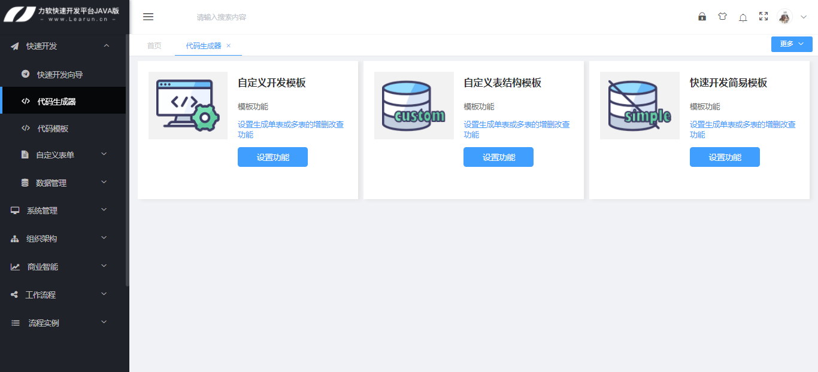Collapse the 快速开发 menu section
This screenshot has height=372, width=818.
(x=107, y=45)
